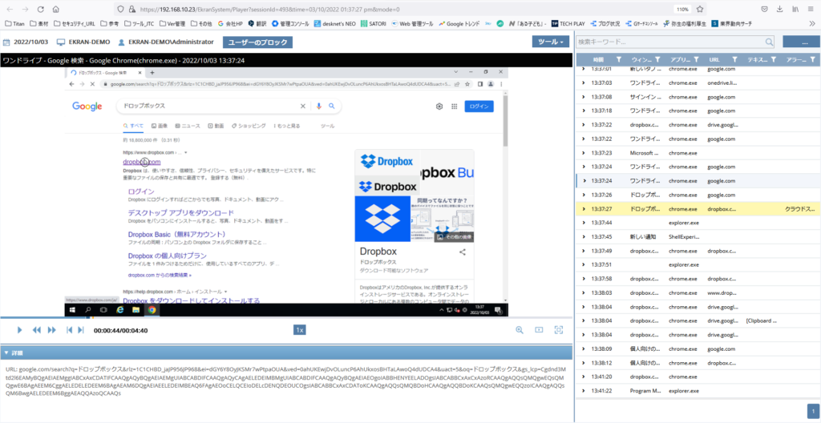Jump to the previous record
This screenshot has height=423, width=821.
69,330
